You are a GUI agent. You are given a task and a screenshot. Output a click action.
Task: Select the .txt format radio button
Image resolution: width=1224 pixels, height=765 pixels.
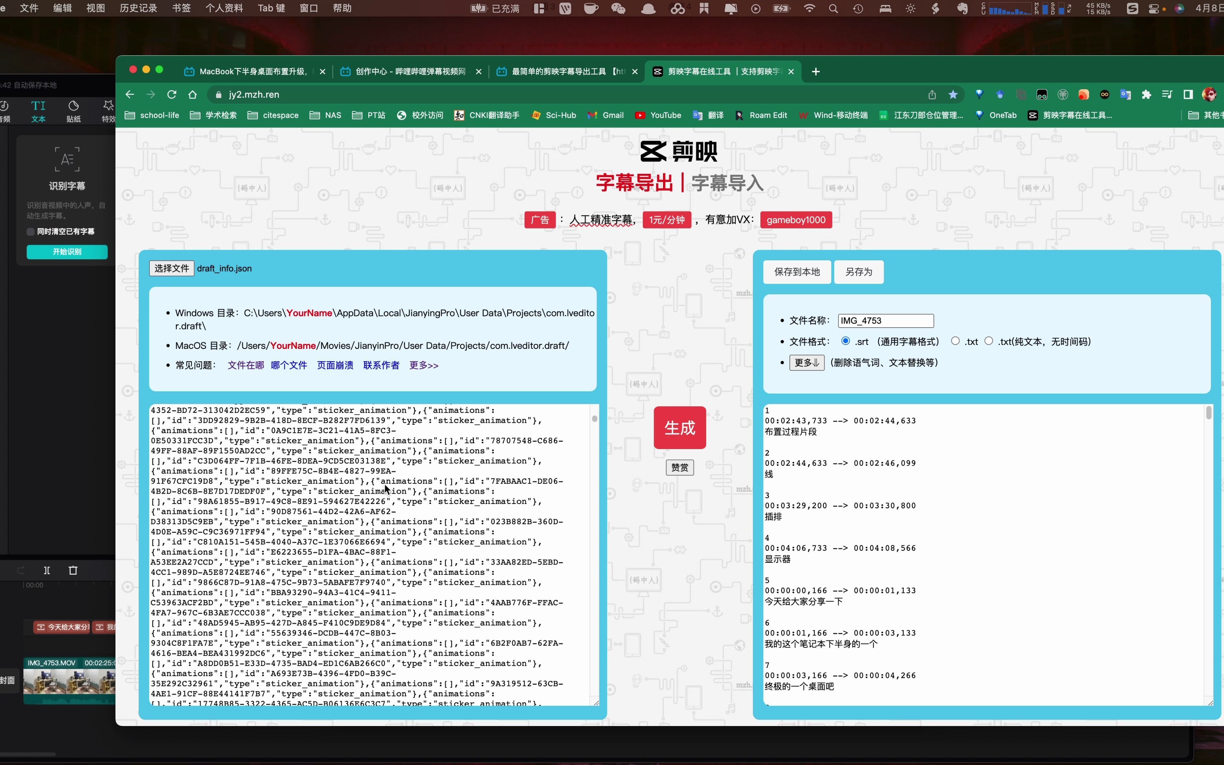[x=956, y=341]
